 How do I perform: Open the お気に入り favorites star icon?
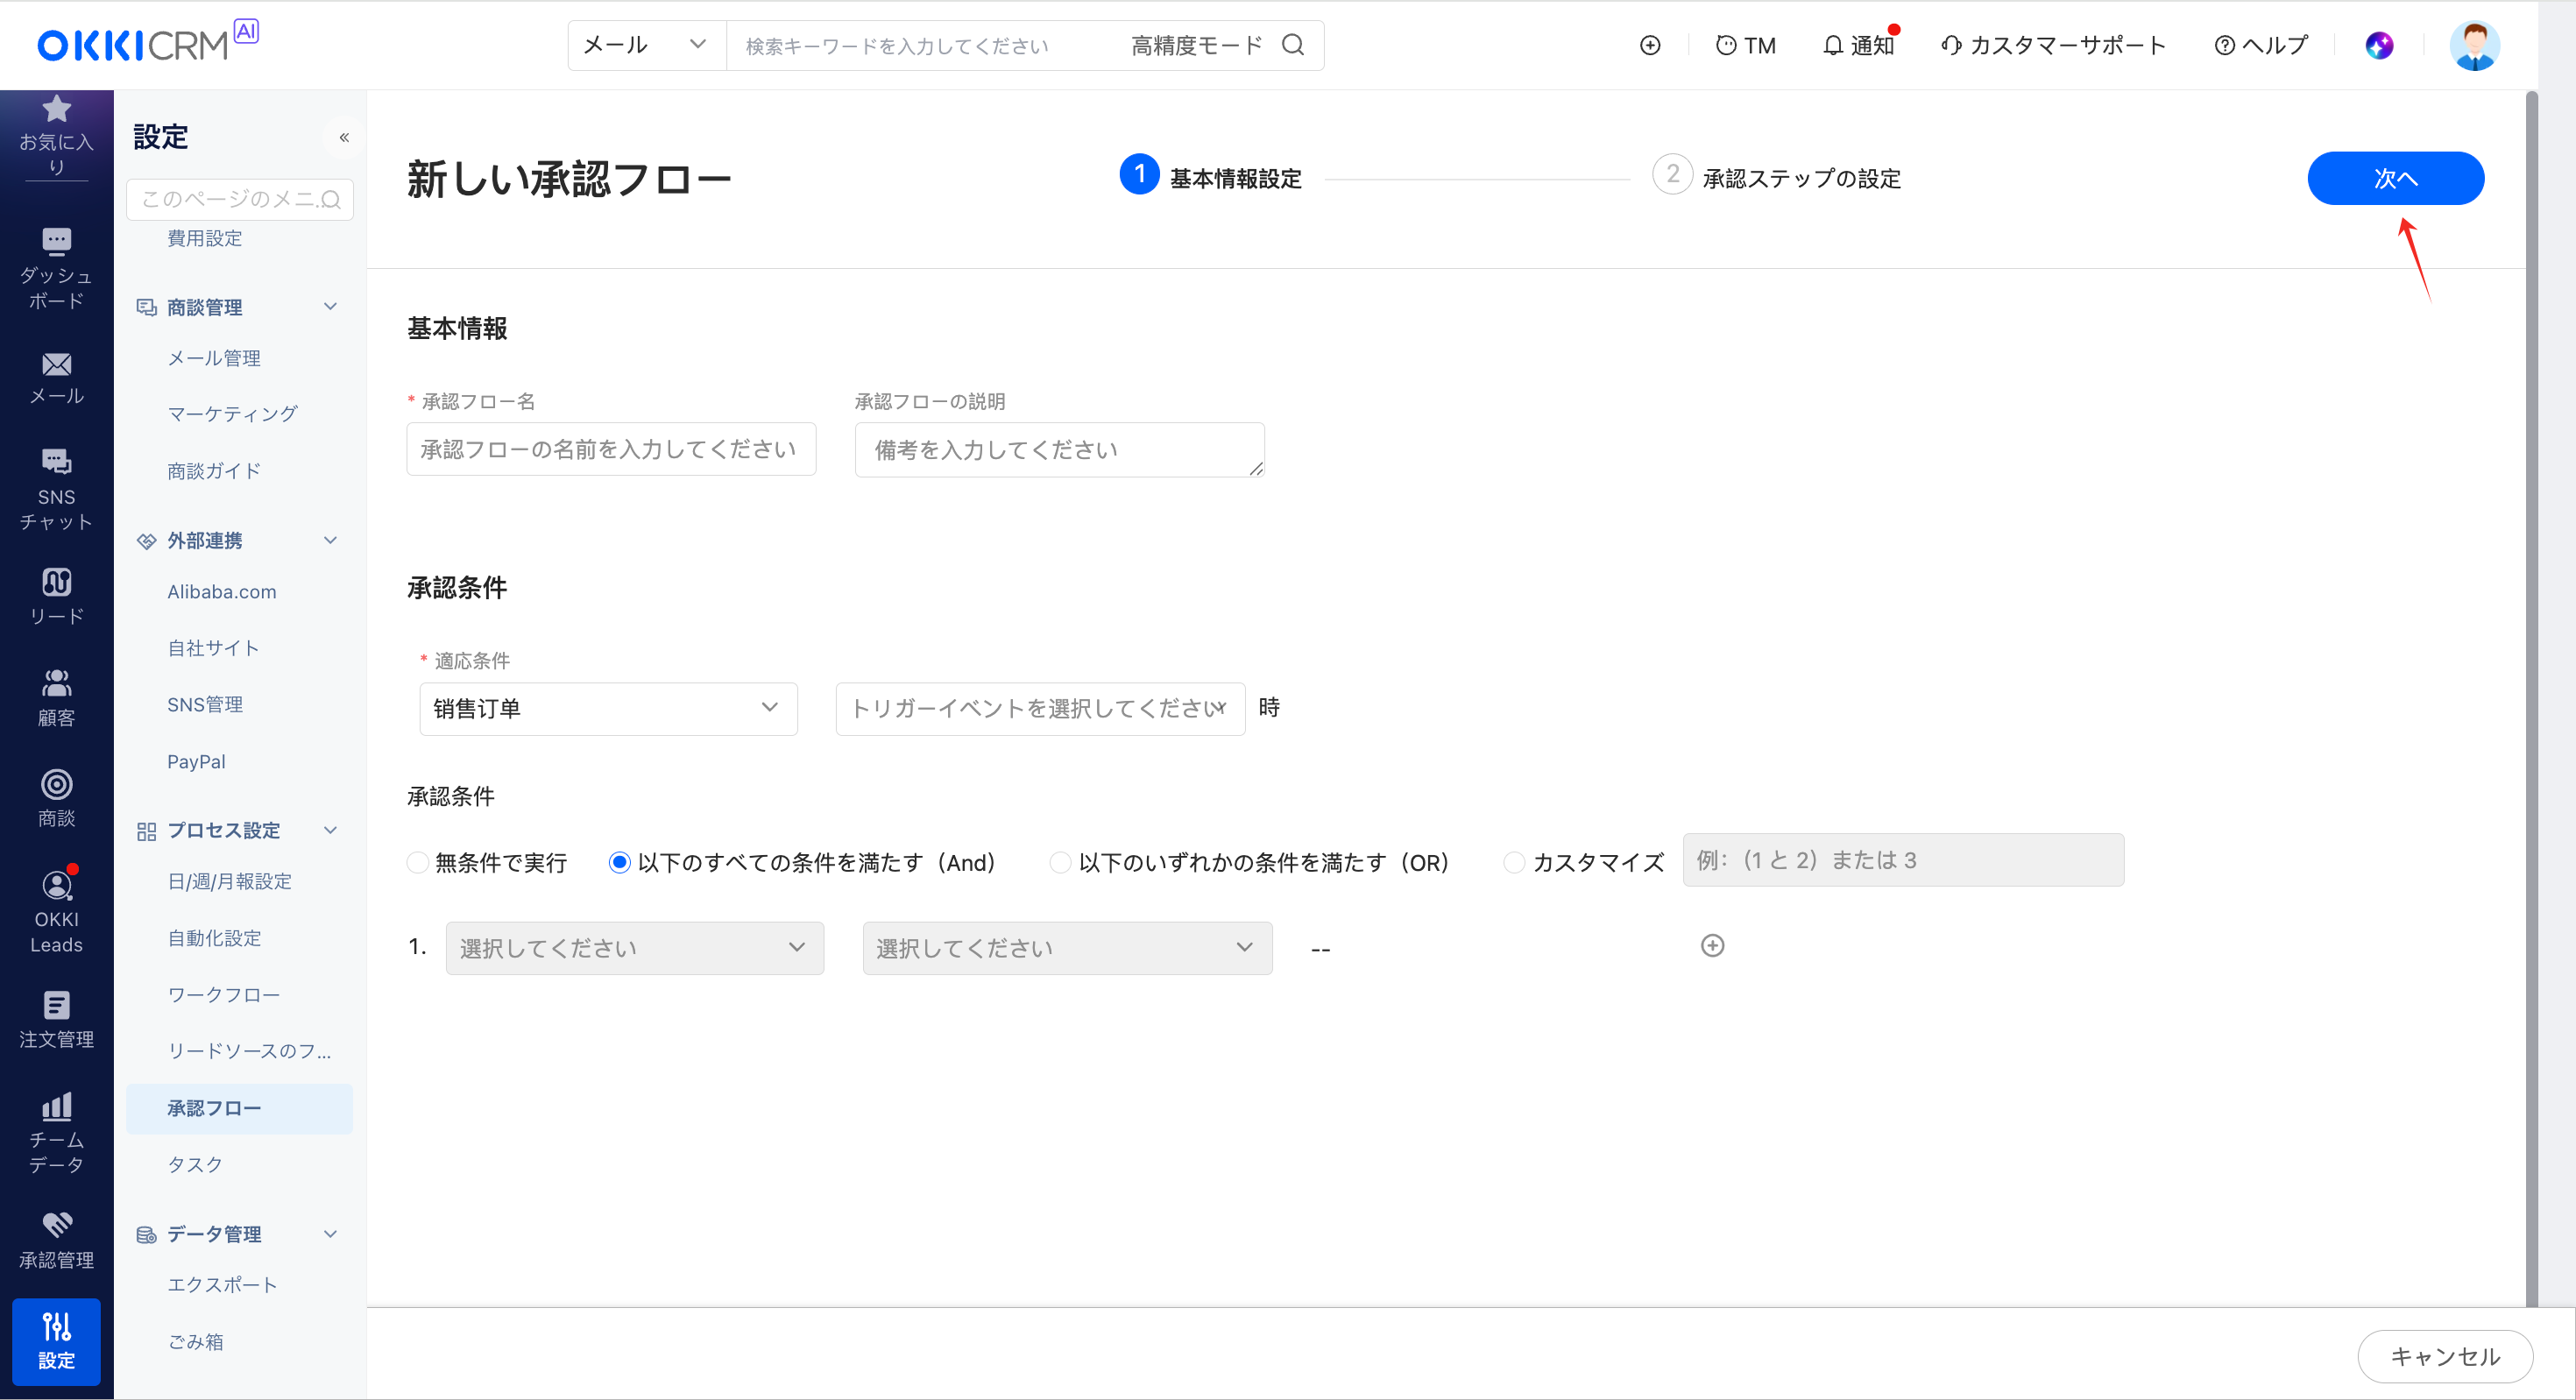click(x=56, y=109)
